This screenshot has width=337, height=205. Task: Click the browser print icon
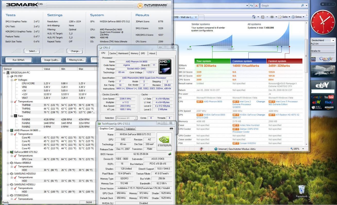(x=272, y=17)
